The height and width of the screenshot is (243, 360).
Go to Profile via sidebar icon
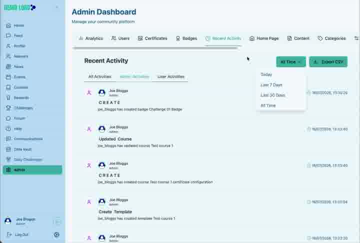coord(8,46)
